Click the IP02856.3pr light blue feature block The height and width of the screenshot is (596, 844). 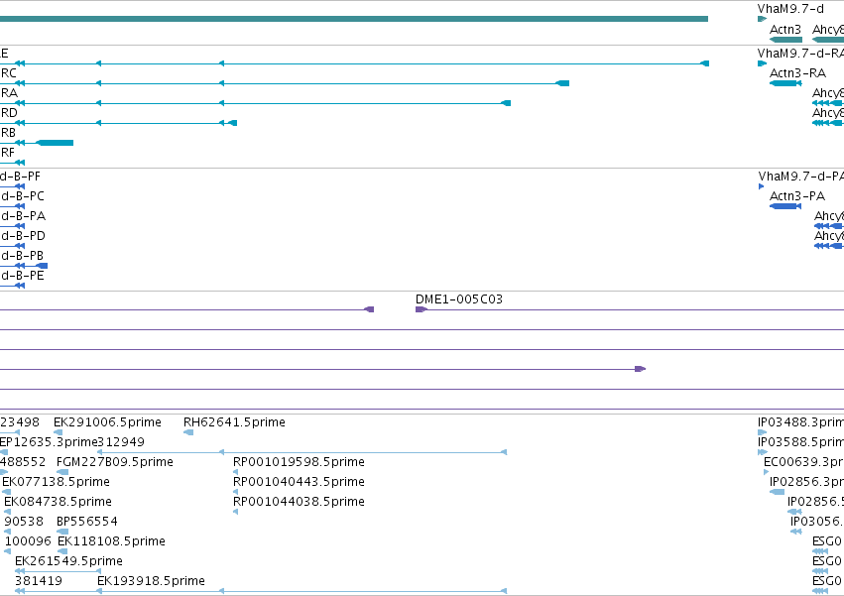coord(778,492)
